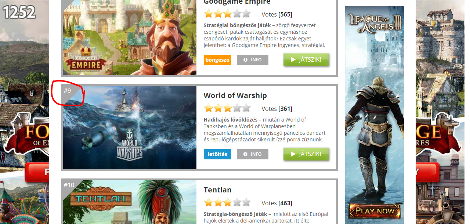This screenshot has height=224, width=470.
Task: Click the blue letöltés tag
Action: coord(217,154)
